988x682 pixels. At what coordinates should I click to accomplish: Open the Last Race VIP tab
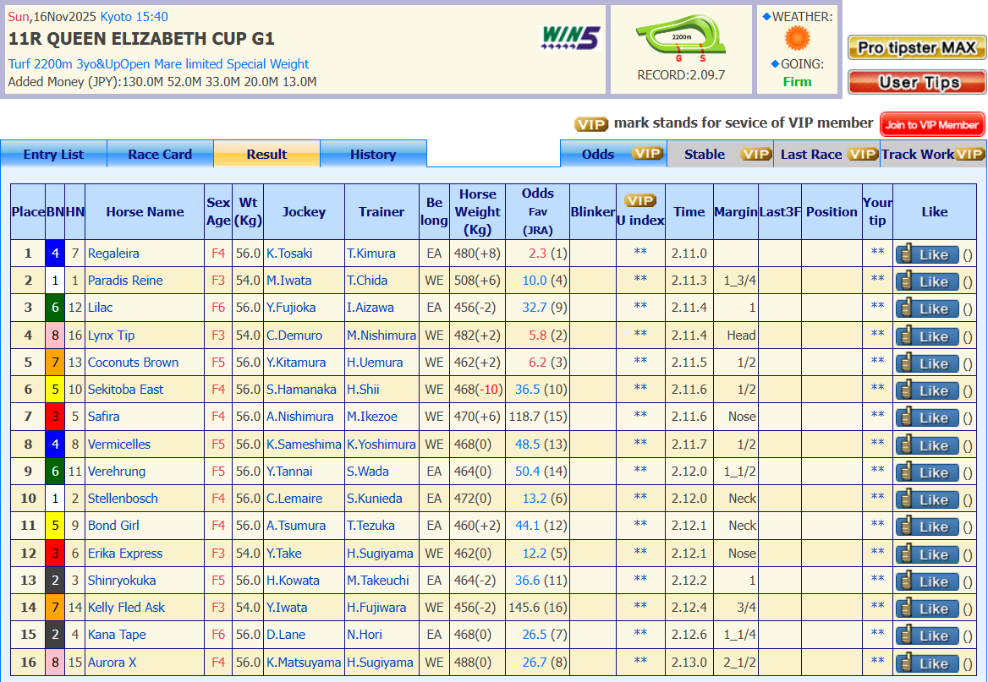(x=826, y=155)
